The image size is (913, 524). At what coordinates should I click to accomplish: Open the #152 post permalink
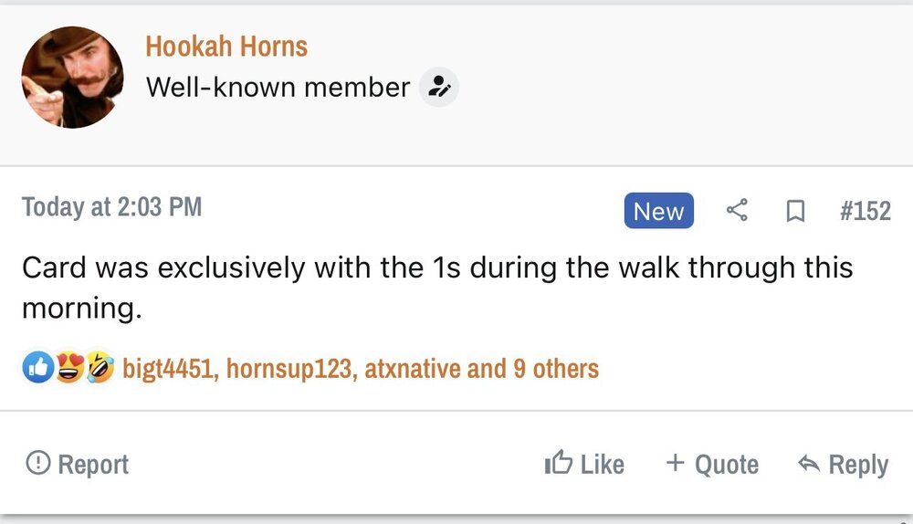[x=865, y=211]
